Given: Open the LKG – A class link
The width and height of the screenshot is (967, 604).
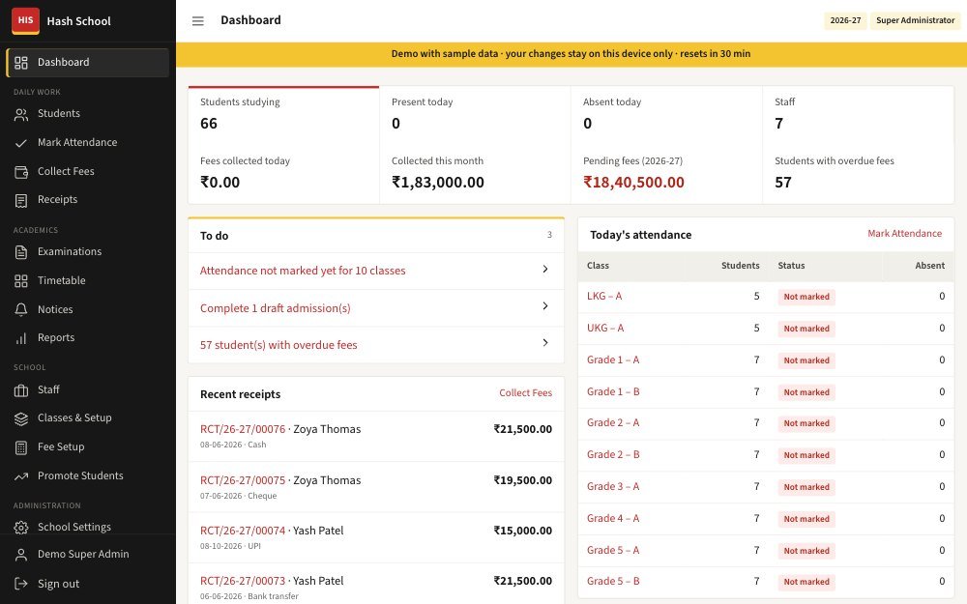Looking at the screenshot, I should coord(604,297).
